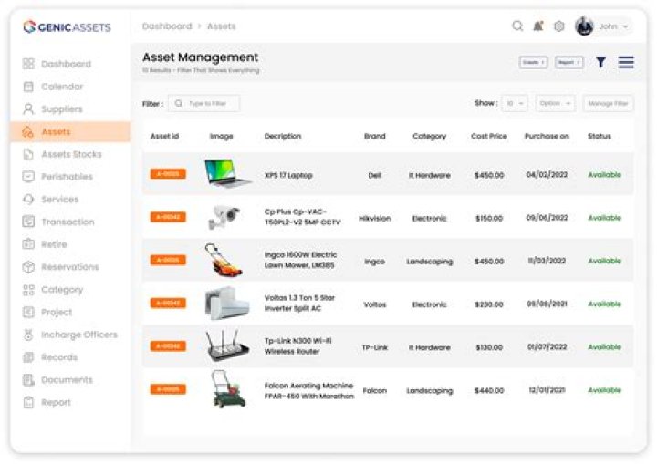Click the Calendar icon in sidebar

pos(28,87)
